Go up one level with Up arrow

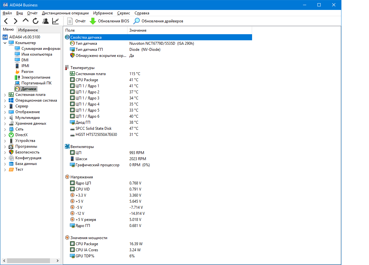(26, 21)
